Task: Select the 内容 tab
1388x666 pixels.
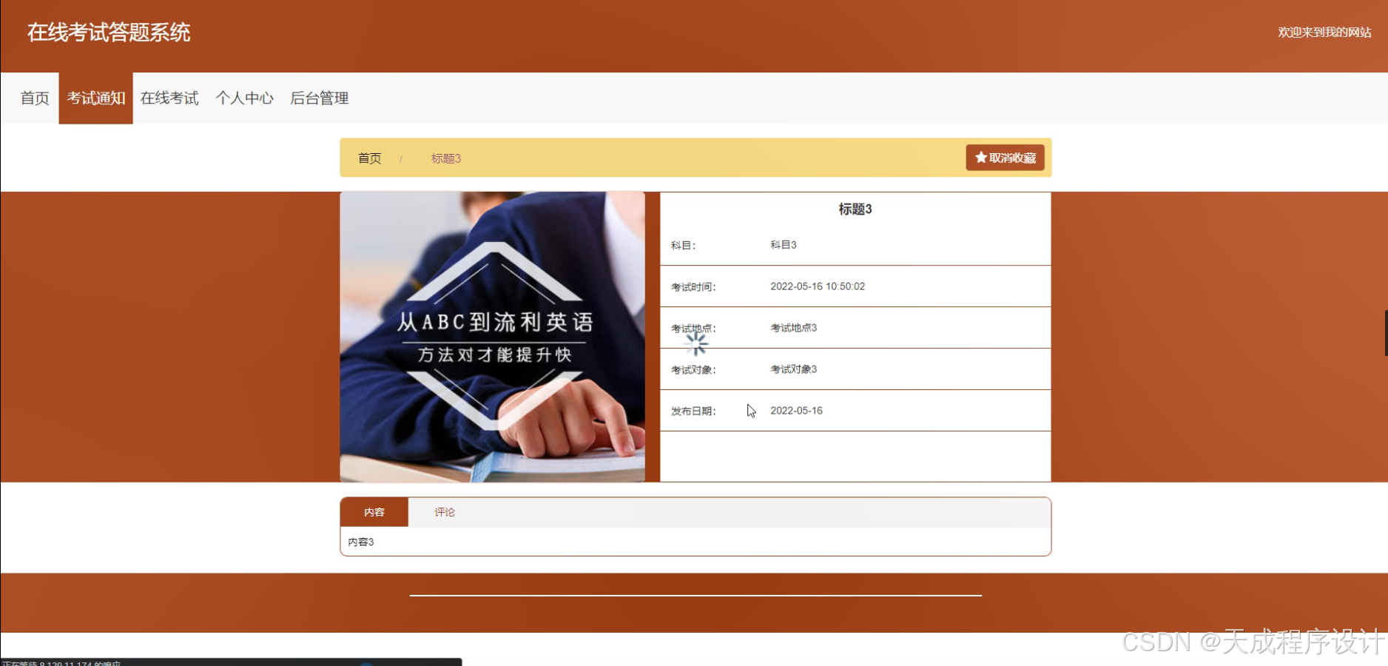Action: click(x=374, y=512)
